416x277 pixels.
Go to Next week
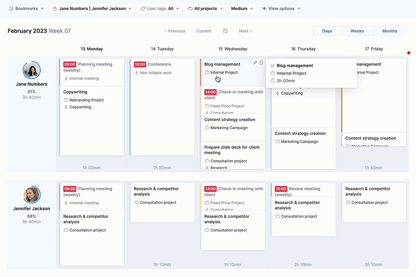click(x=245, y=31)
